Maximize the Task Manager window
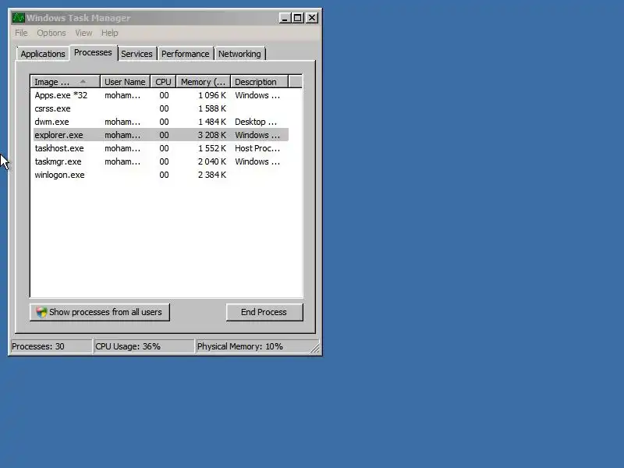This screenshot has width=624, height=468. [297, 18]
